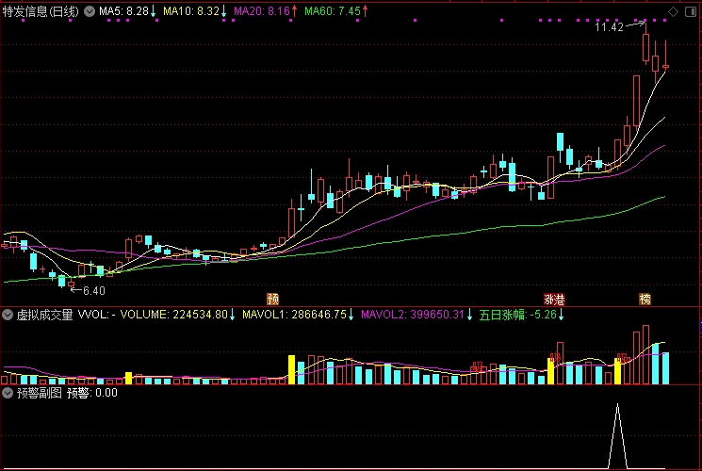Expand the 预警副图 indicator dropdown
702x471 pixels.
(x=8, y=393)
